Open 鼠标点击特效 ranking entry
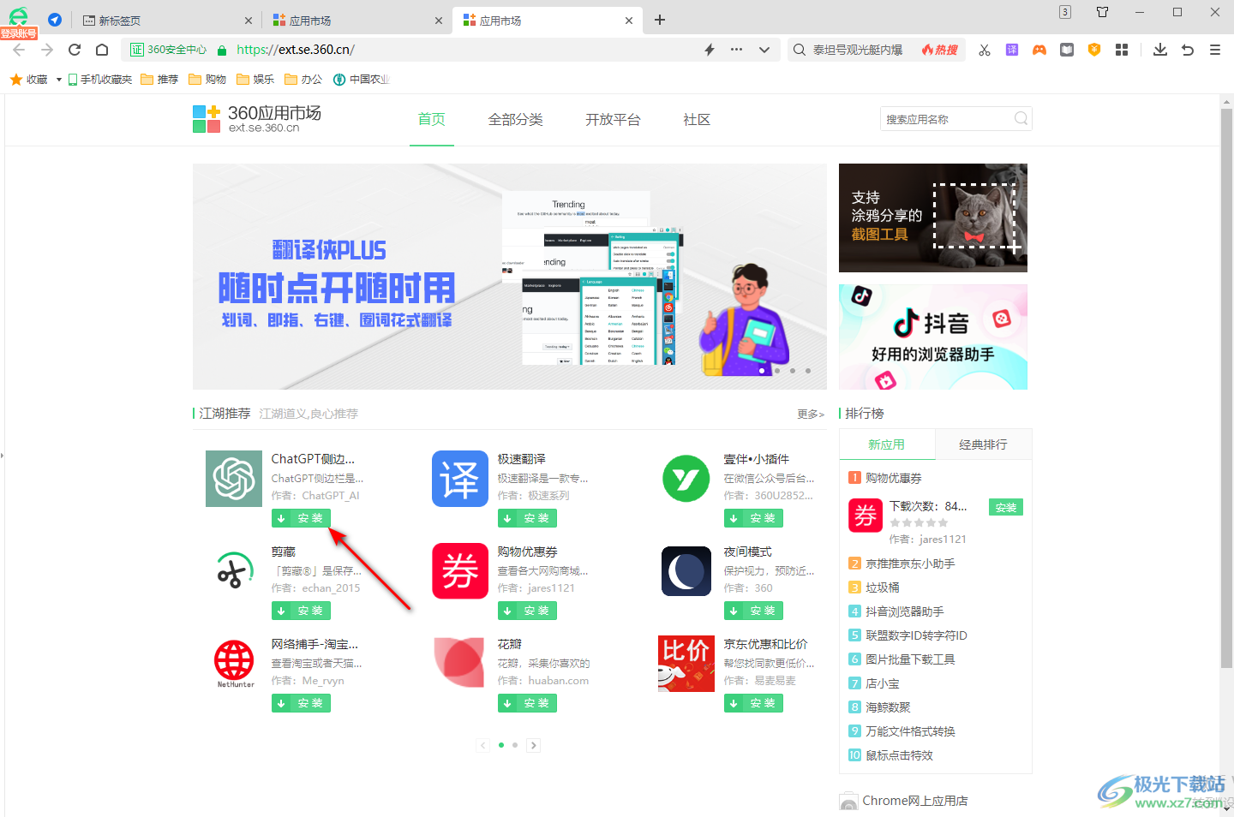Image resolution: width=1234 pixels, height=817 pixels. coord(899,755)
